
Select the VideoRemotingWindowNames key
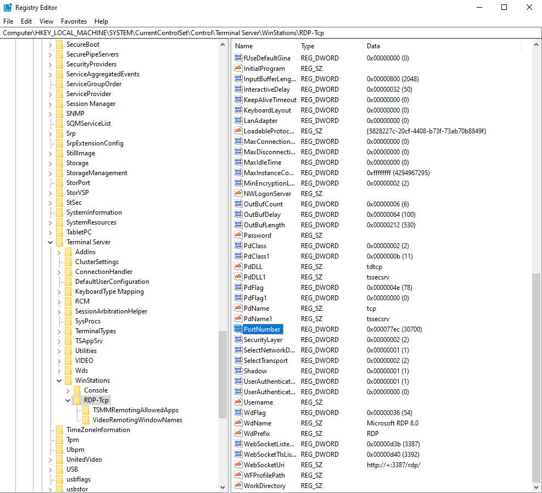coord(138,420)
